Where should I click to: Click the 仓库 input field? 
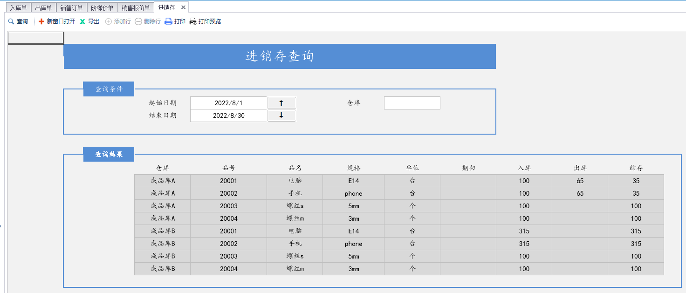pyautogui.click(x=412, y=103)
